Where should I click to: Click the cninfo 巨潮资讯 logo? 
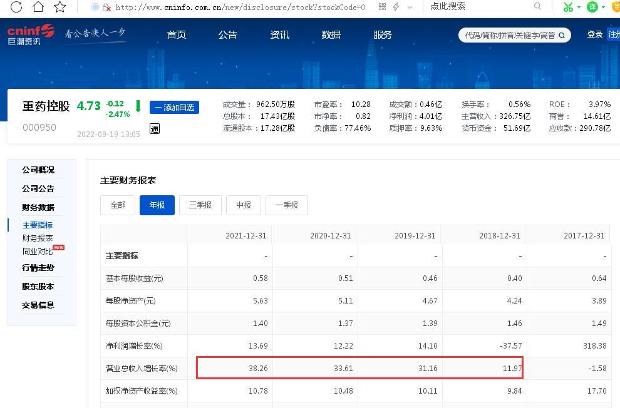click(x=31, y=34)
